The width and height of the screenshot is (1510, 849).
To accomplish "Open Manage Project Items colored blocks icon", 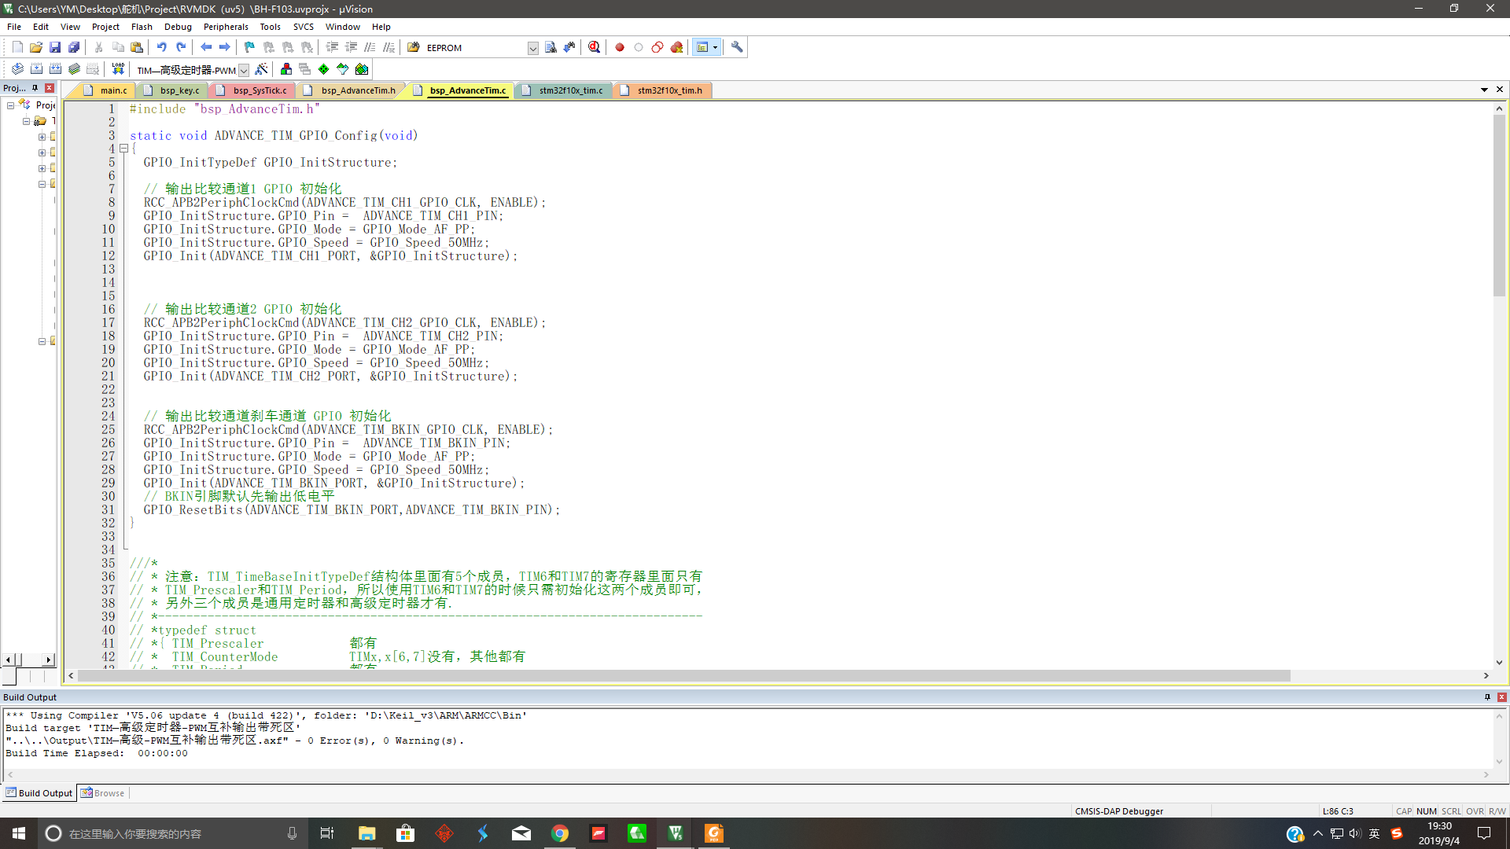I will pos(285,69).
